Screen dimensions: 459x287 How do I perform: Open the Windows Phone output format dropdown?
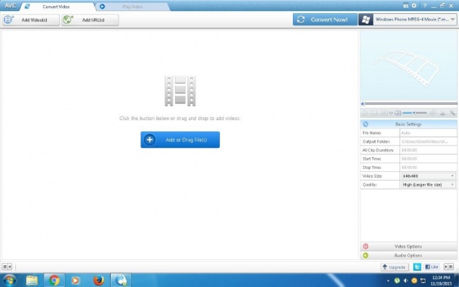pyautogui.click(x=408, y=20)
